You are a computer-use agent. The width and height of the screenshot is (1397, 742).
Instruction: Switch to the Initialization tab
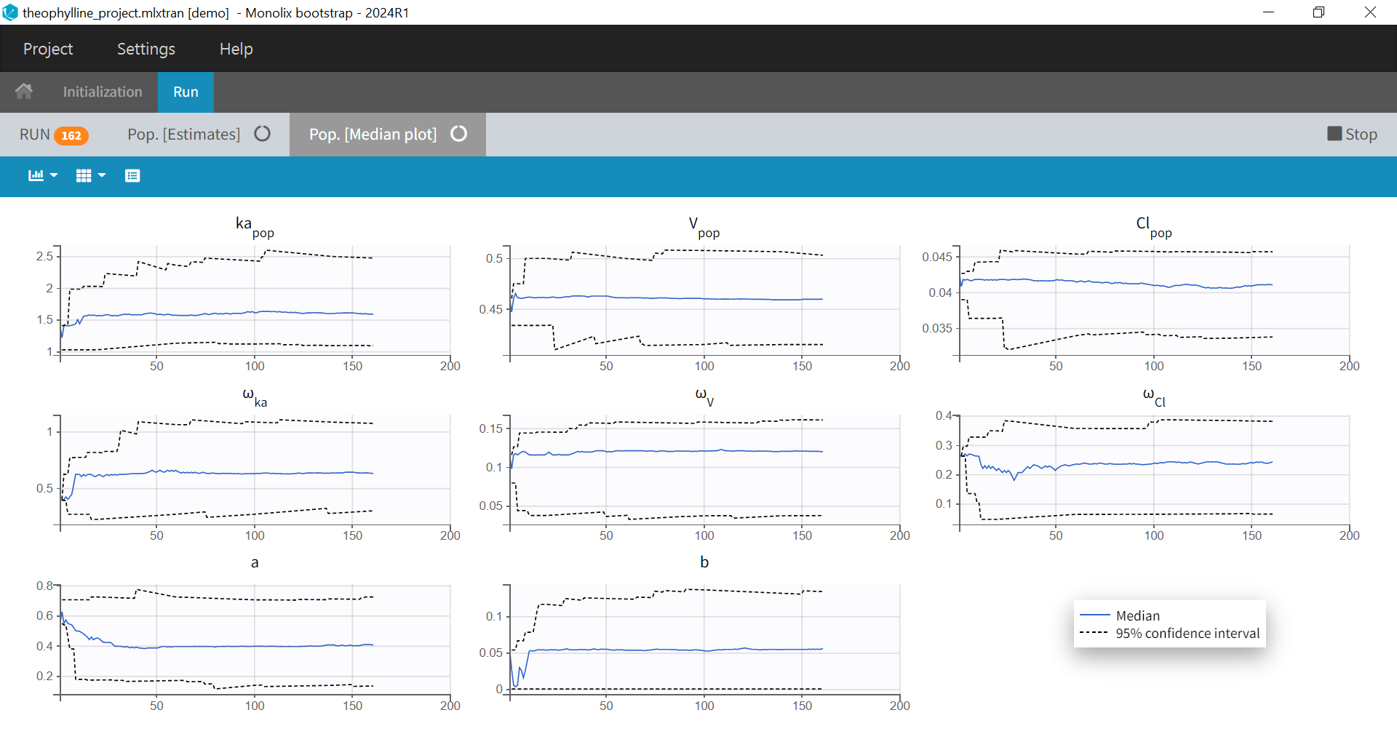click(x=103, y=92)
